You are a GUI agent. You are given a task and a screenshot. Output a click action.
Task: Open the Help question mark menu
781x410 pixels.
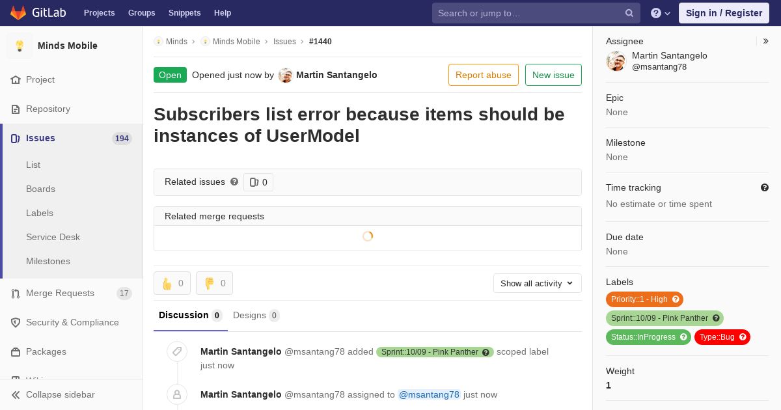point(660,13)
